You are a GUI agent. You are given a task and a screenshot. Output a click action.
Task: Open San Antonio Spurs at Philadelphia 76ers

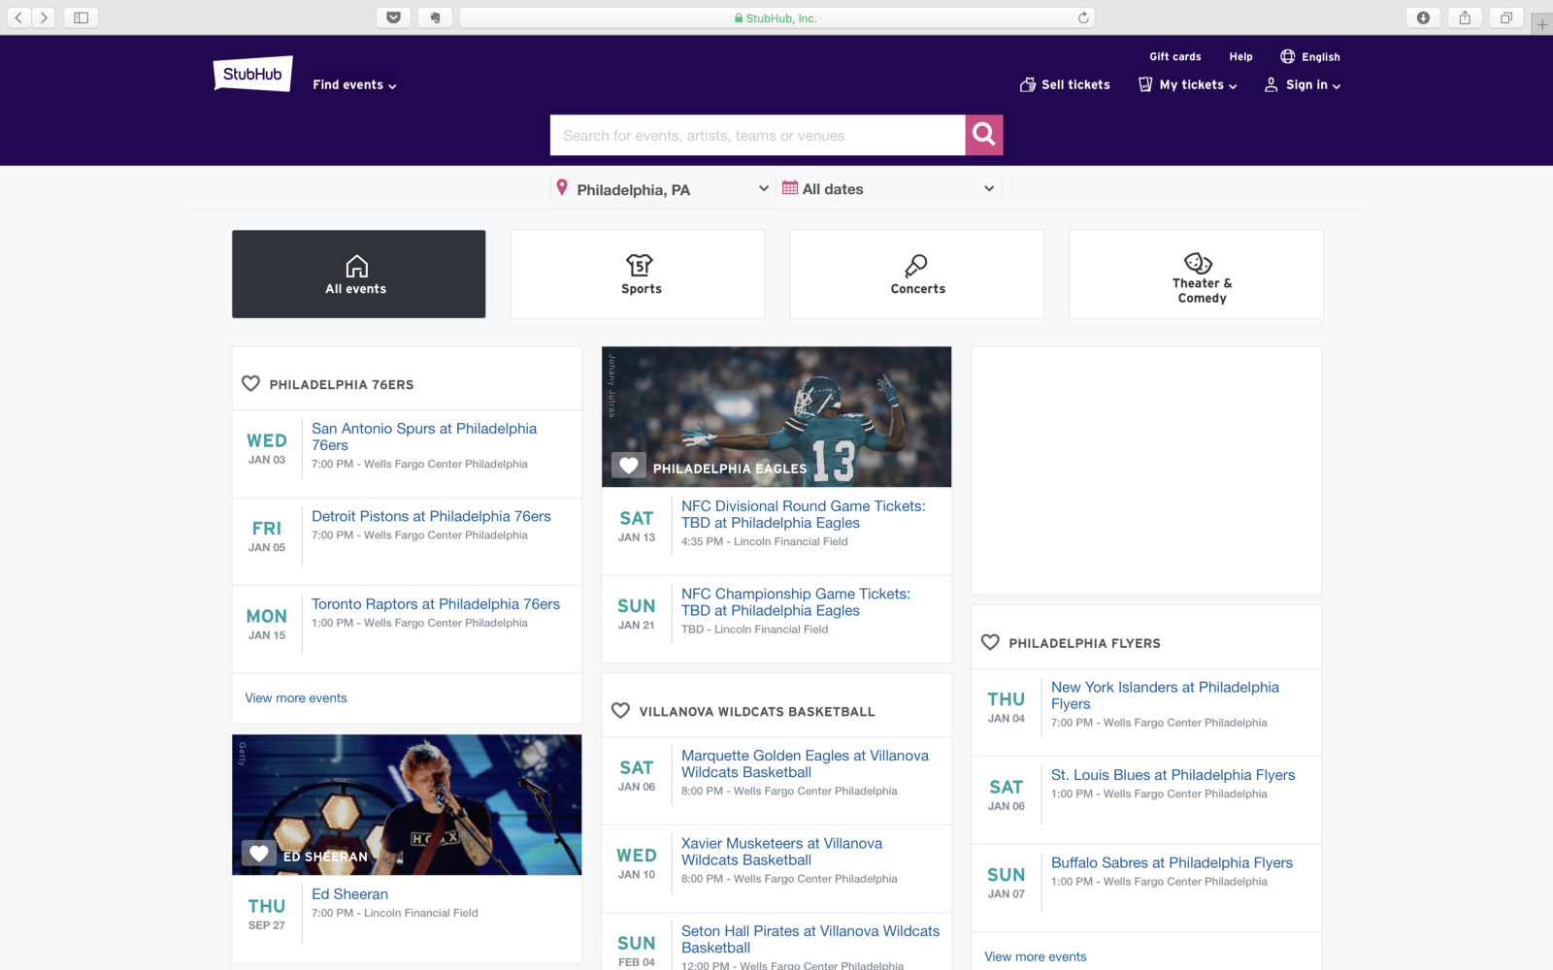pyautogui.click(x=424, y=436)
